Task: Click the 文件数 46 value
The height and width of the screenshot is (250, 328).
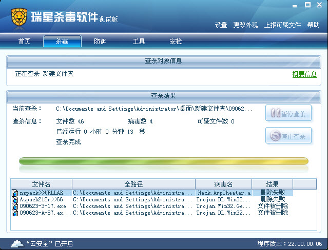Action: tap(70, 121)
